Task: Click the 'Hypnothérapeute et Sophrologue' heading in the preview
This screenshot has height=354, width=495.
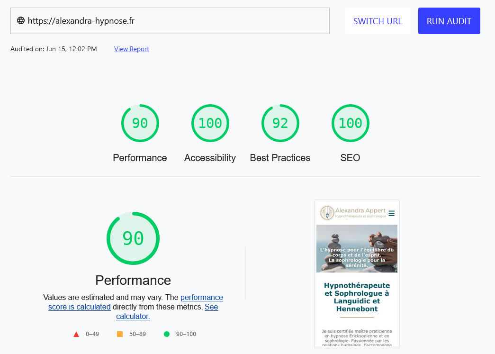Action: (357, 297)
